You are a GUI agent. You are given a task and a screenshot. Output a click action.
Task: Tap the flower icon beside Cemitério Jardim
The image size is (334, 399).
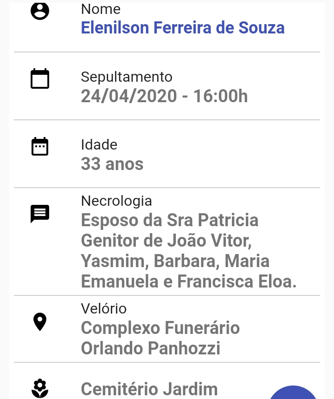tap(40, 388)
